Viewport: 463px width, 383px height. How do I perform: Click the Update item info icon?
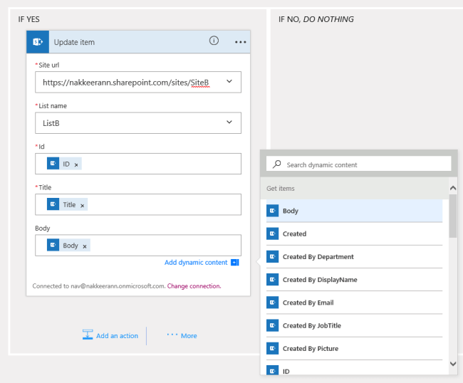point(214,41)
